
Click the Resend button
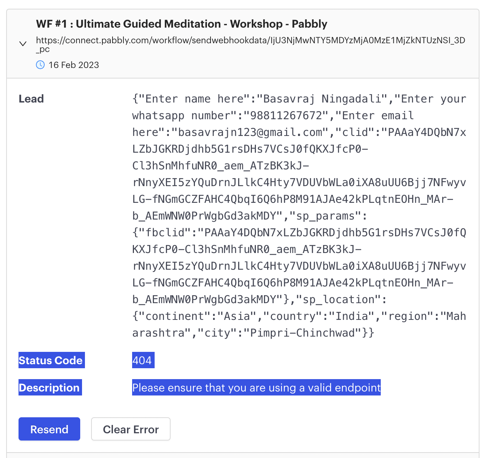point(49,429)
